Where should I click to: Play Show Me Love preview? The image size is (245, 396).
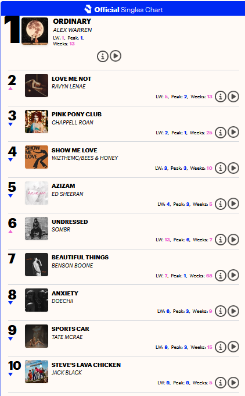pyautogui.click(x=233, y=168)
